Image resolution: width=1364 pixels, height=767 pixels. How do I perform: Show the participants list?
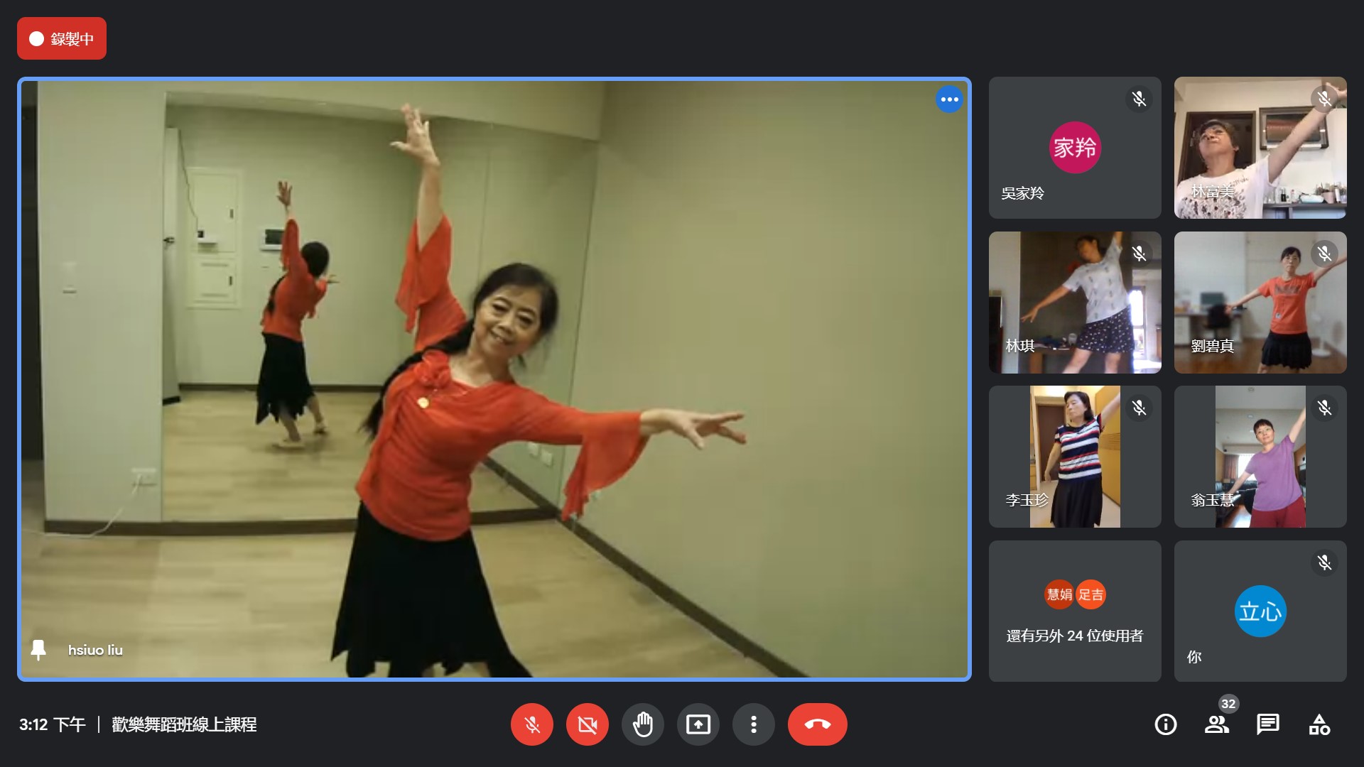point(1216,724)
